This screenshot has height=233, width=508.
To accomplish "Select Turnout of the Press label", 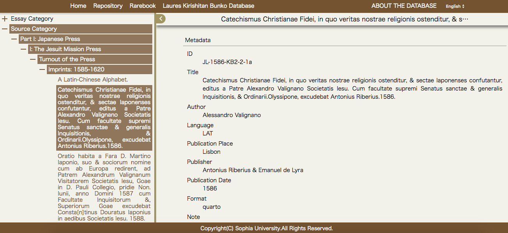I will pos(95,59).
